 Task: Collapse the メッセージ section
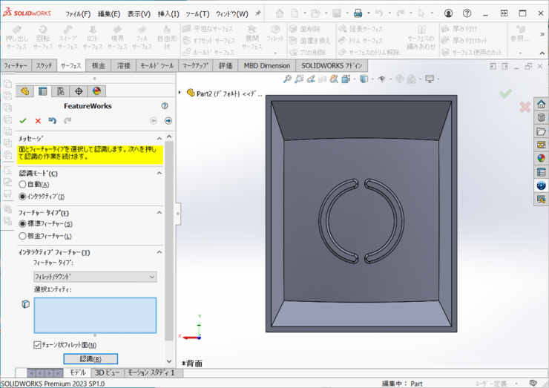[x=159, y=139]
